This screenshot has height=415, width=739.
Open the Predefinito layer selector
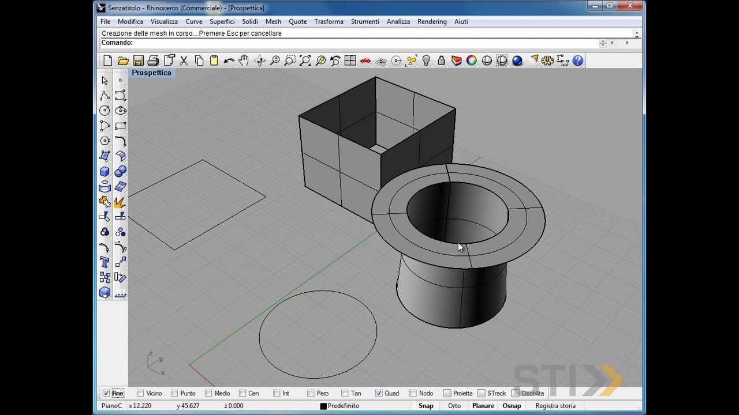click(x=344, y=406)
